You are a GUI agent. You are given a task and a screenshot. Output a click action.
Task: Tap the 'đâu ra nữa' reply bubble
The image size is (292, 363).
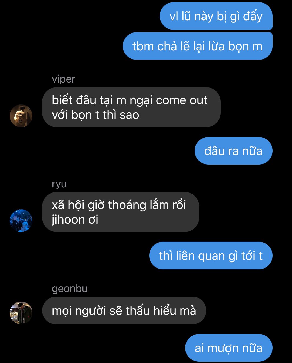pyautogui.click(x=234, y=151)
